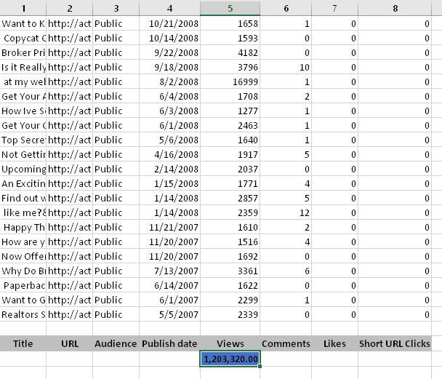Click the Views header cell
This screenshot has height=379, width=442.
coord(230,343)
